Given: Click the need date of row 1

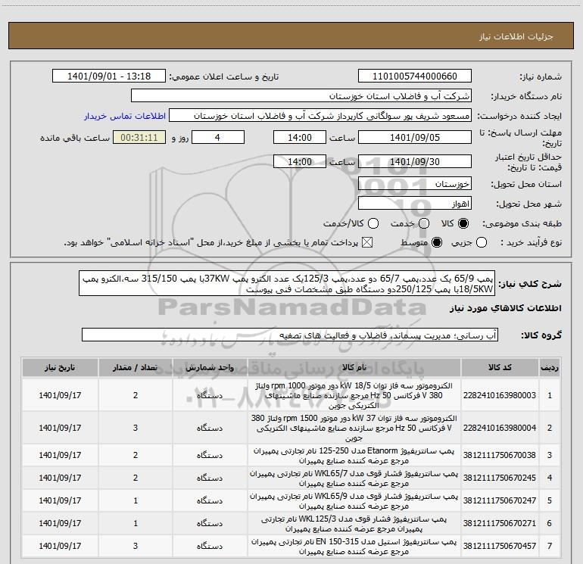Looking at the screenshot, I should [x=60, y=395].
